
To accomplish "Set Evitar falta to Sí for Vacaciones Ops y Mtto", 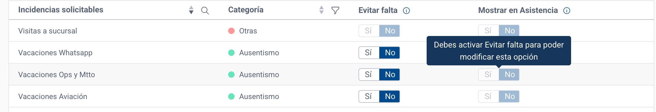I will click(x=369, y=75).
